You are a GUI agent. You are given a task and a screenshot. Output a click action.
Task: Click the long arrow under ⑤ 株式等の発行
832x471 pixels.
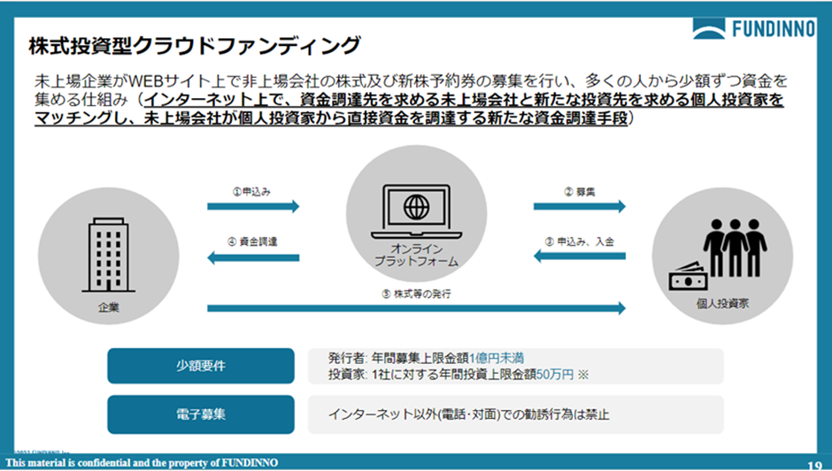pos(416,308)
